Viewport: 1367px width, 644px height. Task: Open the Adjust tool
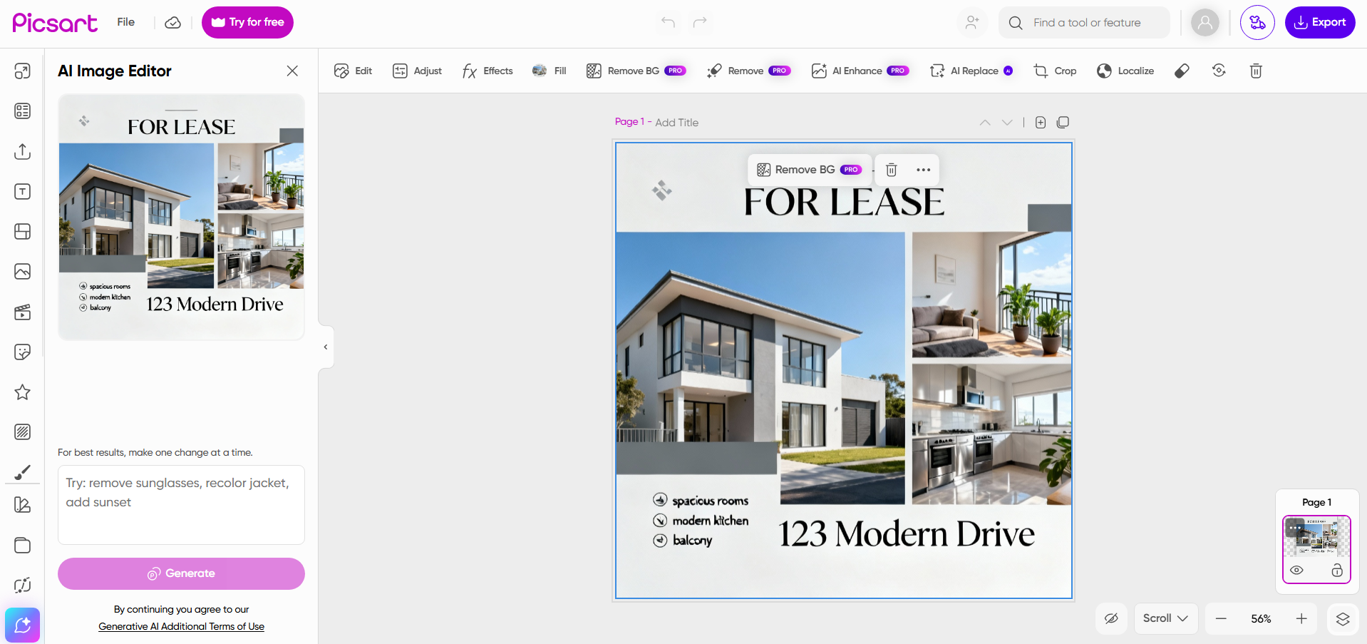(417, 71)
